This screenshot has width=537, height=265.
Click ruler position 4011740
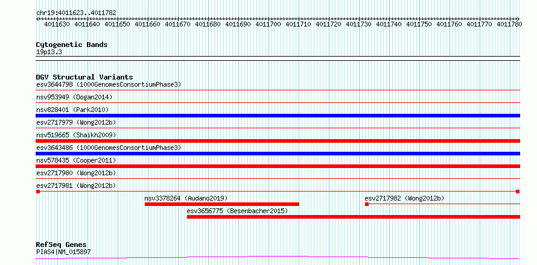point(389,24)
